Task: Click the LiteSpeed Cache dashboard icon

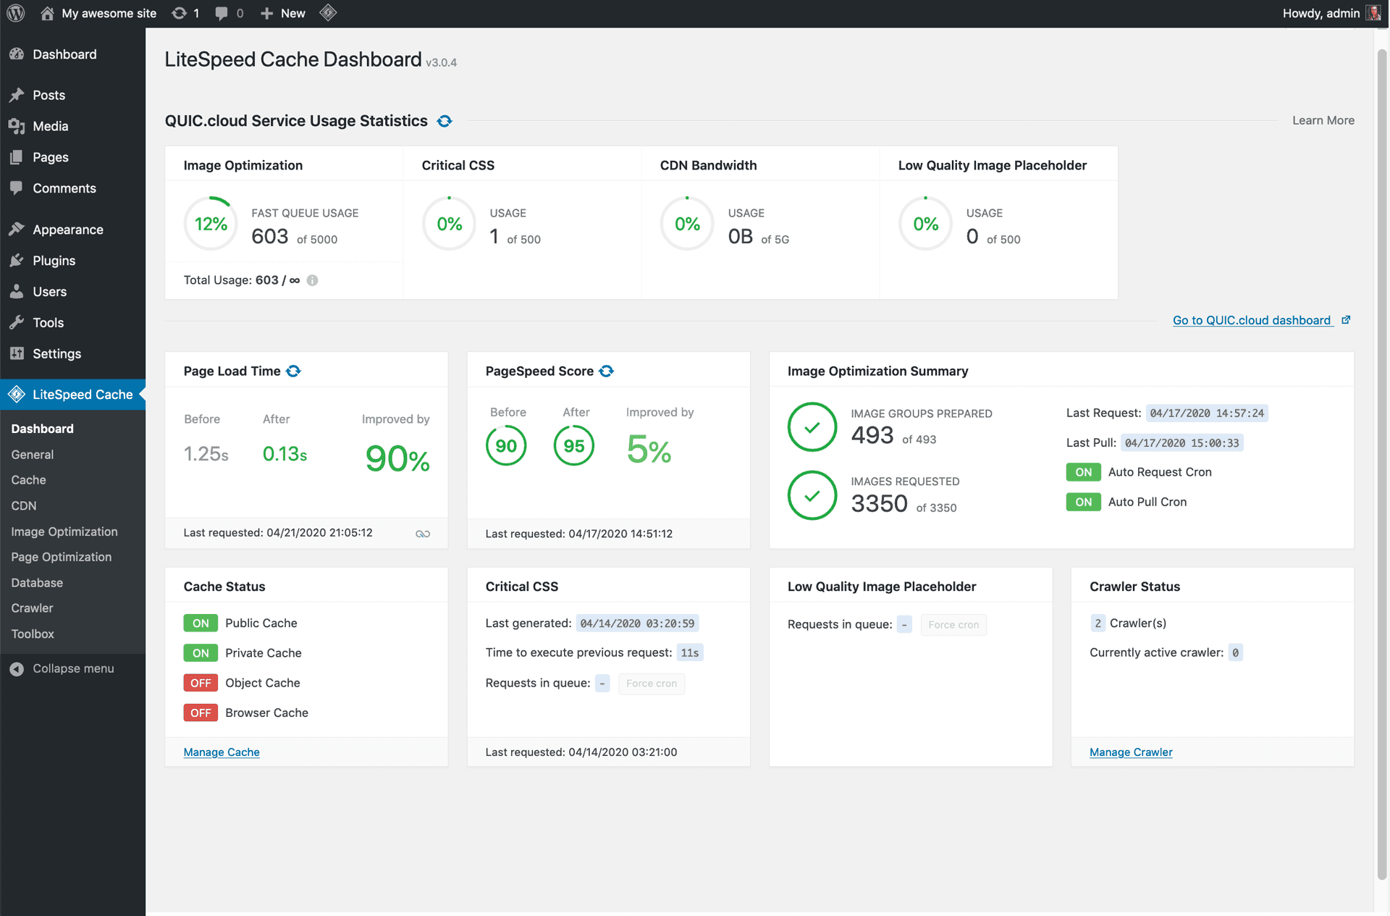Action: [x=17, y=394]
